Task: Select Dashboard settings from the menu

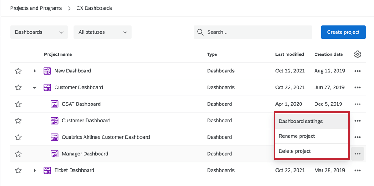Action: click(301, 121)
